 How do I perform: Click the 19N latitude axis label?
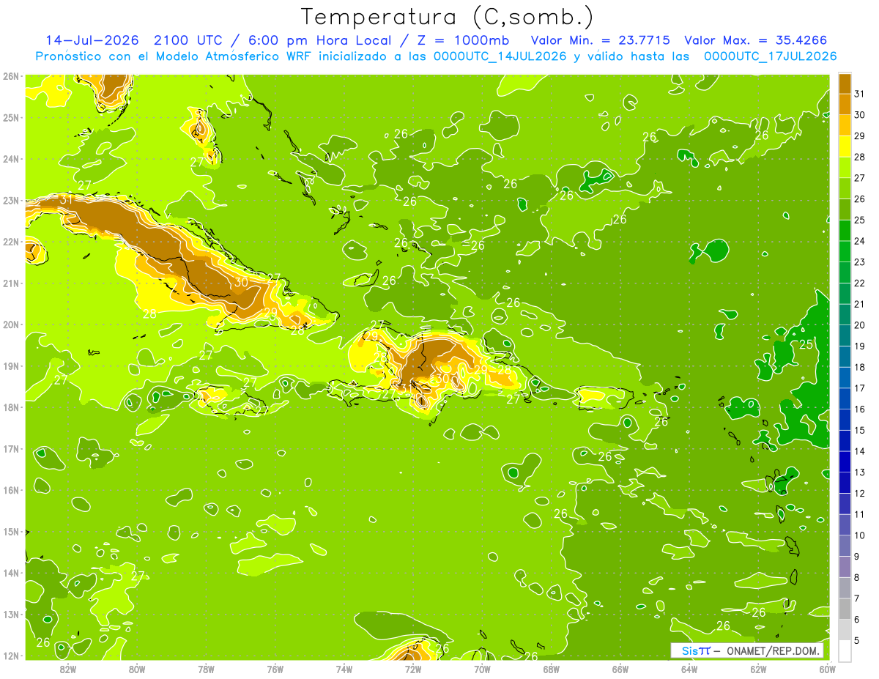coord(11,366)
